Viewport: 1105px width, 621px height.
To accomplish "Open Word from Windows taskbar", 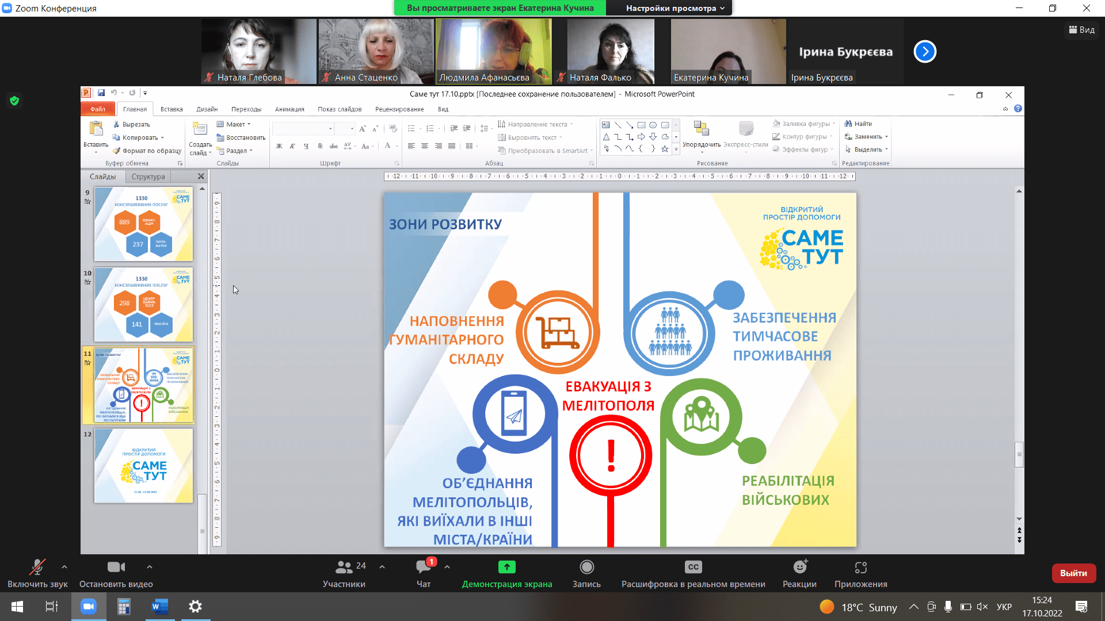I will pyautogui.click(x=159, y=607).
